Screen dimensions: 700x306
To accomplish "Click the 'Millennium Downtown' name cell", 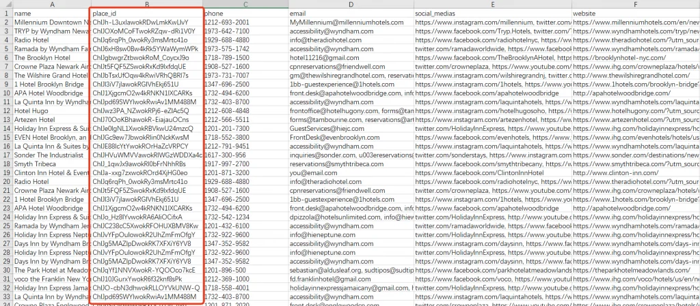I will pos(52,22).
